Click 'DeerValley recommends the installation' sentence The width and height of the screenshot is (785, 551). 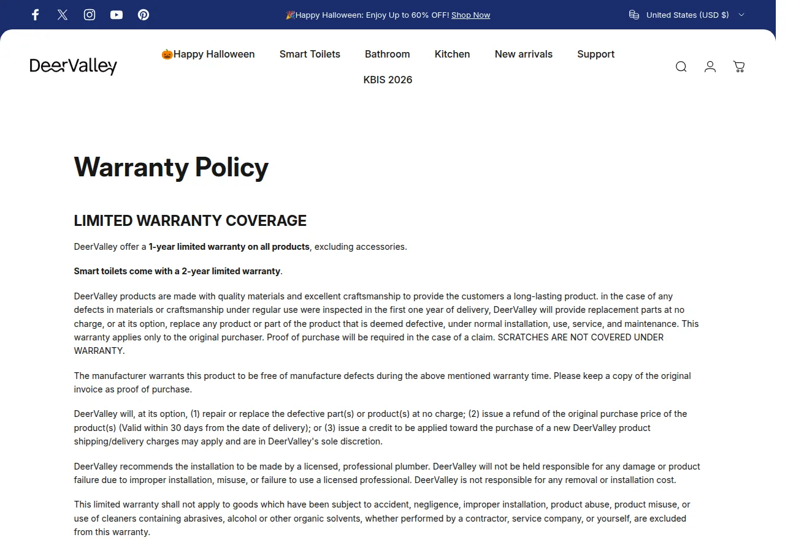point(252,467)
